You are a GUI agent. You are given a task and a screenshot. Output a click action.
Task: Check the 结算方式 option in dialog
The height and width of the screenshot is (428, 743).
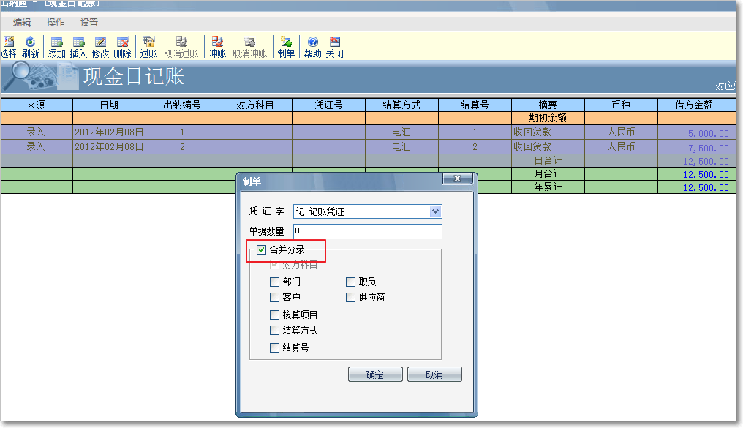coord(274,331)
